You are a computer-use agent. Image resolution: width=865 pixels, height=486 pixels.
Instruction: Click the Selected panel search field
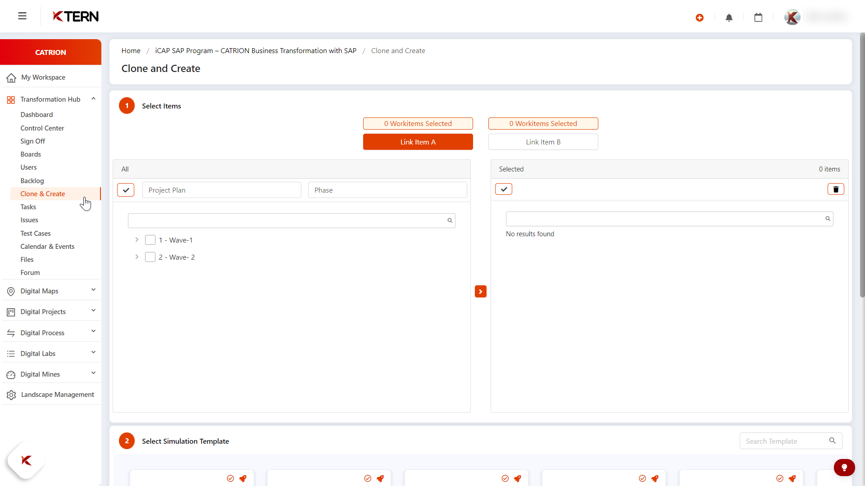tap(669, 219)
